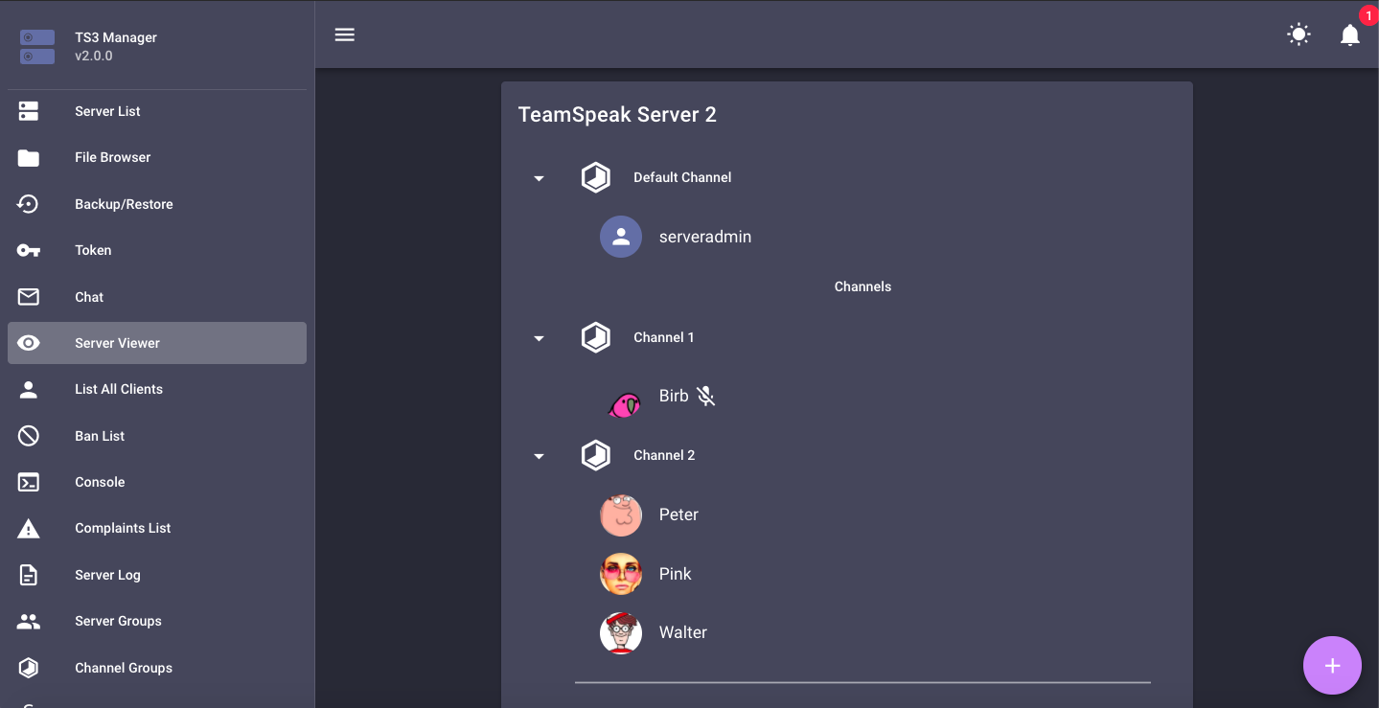The height and width of the screenshot is (708, 1379).
Task: Click the TS3 Manager v2.0.0 title
Action: [116, 47]
